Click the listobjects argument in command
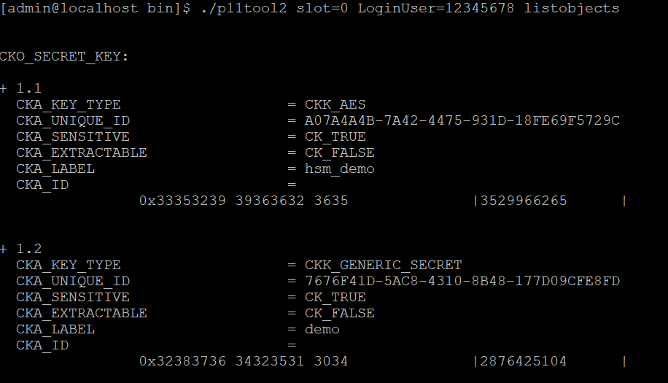 [x=571, y=8]
